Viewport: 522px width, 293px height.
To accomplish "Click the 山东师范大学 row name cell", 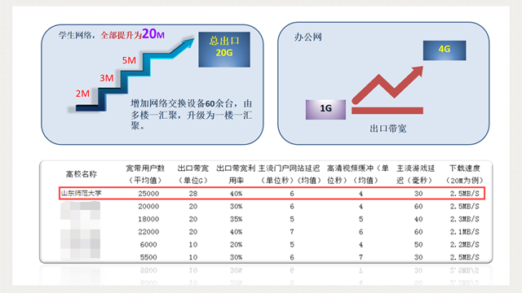I will pos(82,193).
